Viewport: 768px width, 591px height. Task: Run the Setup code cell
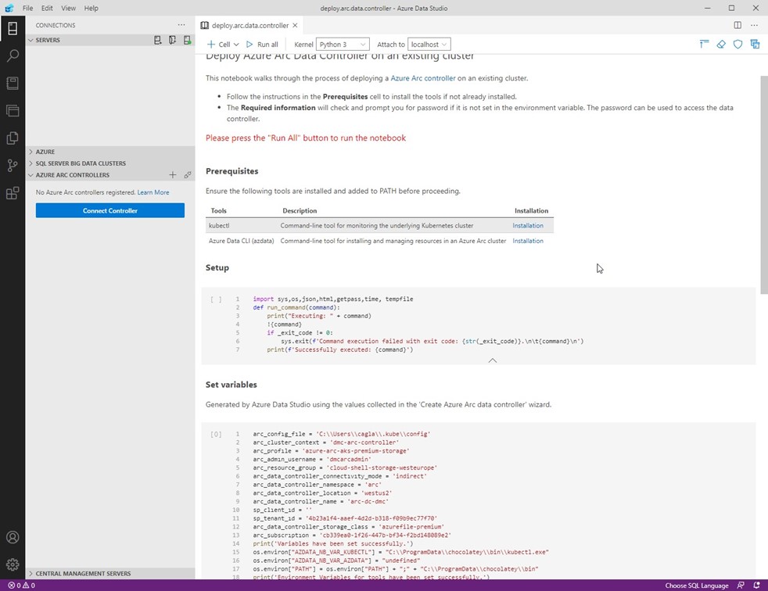click(216, 299)
